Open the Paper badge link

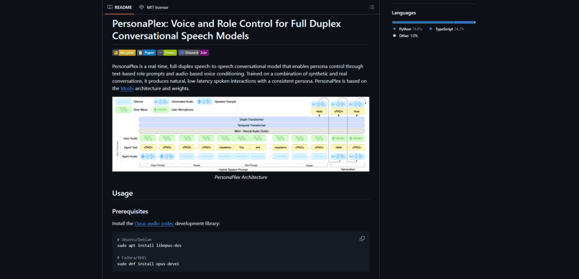(x=146, y=52)
